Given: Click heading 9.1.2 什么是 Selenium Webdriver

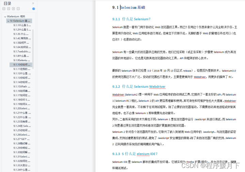Looking at the screenshot, I should point(139,87).
